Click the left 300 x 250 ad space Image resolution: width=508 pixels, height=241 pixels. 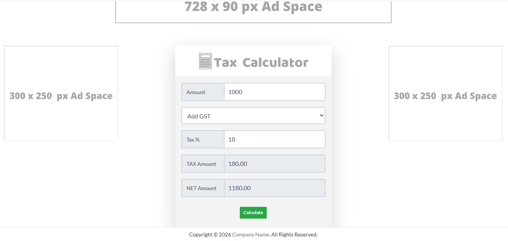pos(61,94)
